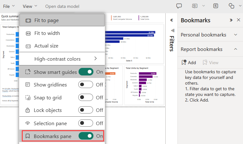Choose Actual size from View menu
This screenshot has width=243, height=144.
click(62, 46)
